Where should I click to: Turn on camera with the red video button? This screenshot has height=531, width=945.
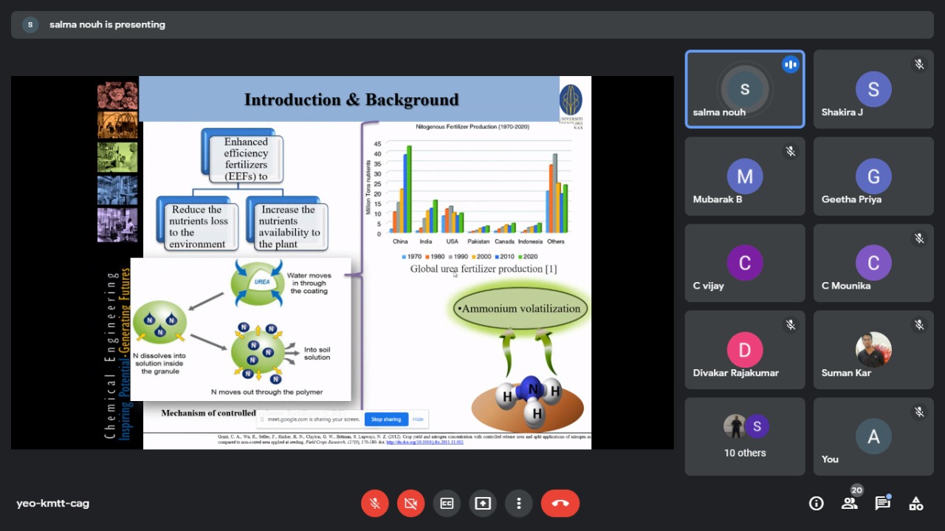tap(410, 504)
